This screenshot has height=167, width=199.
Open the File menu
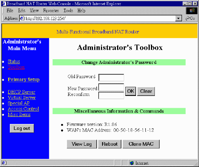tap(10, 11)
